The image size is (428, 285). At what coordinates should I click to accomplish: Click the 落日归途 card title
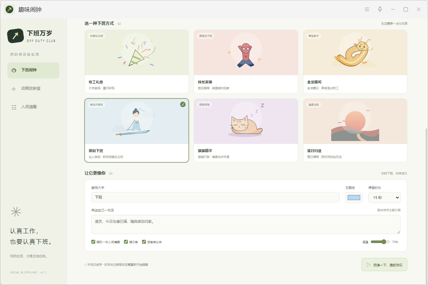pos(314,151)
